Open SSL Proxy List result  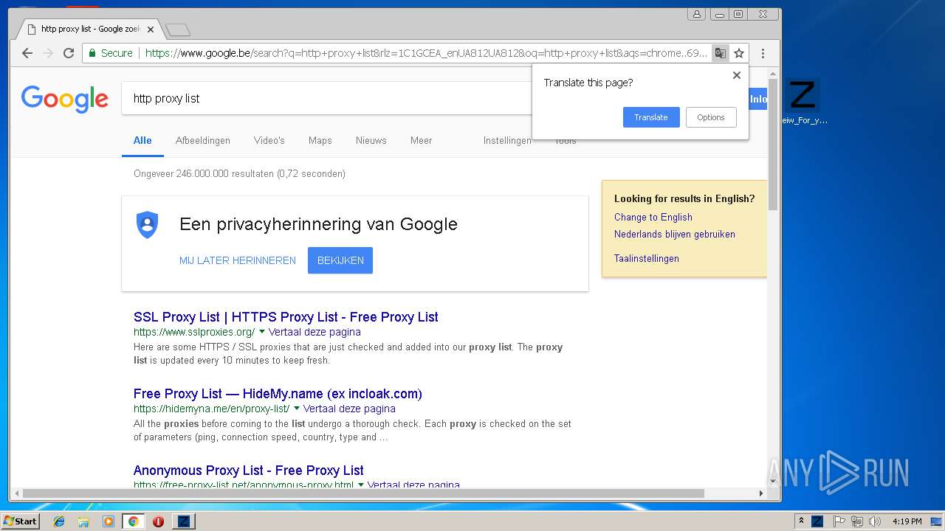click(286, 317)
